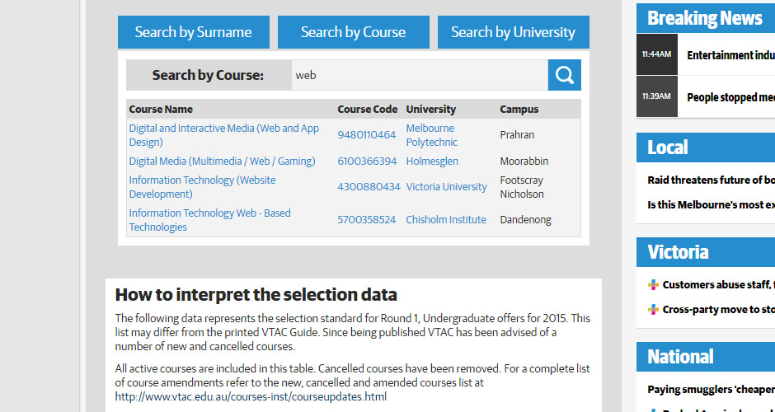Open the Melbourne Polytechnic university link
This screenshot has width=775, height=412.
tap(431, 135)
